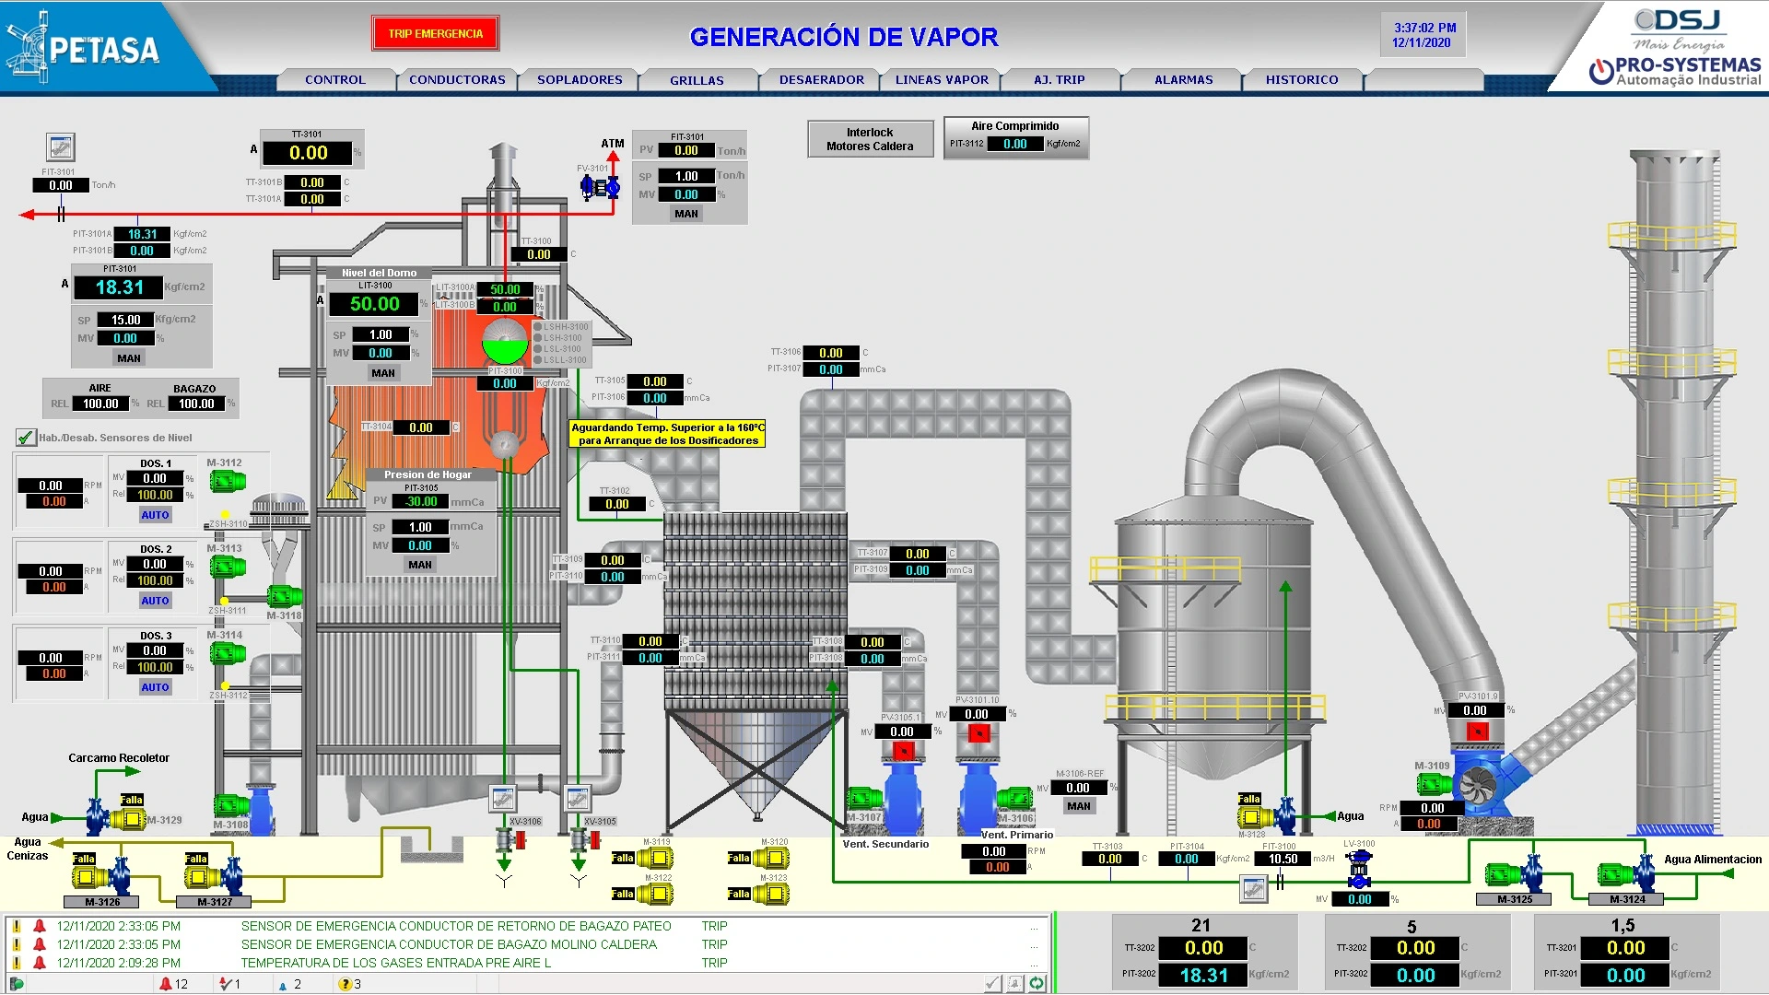Click the PV-3101.10 damper icon

coord(978,734)
